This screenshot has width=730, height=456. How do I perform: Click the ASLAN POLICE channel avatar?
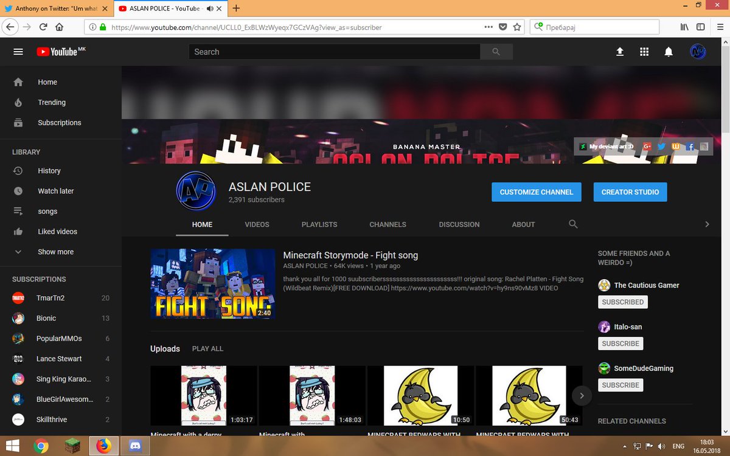195,192
